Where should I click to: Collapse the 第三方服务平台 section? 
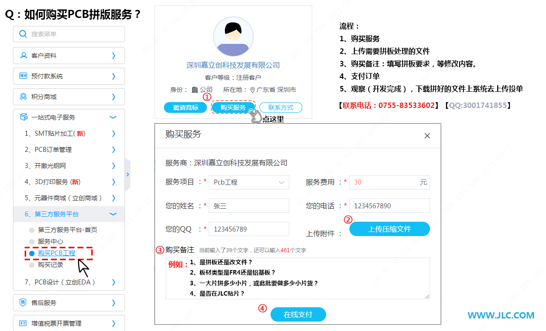(x=113, y=214)
